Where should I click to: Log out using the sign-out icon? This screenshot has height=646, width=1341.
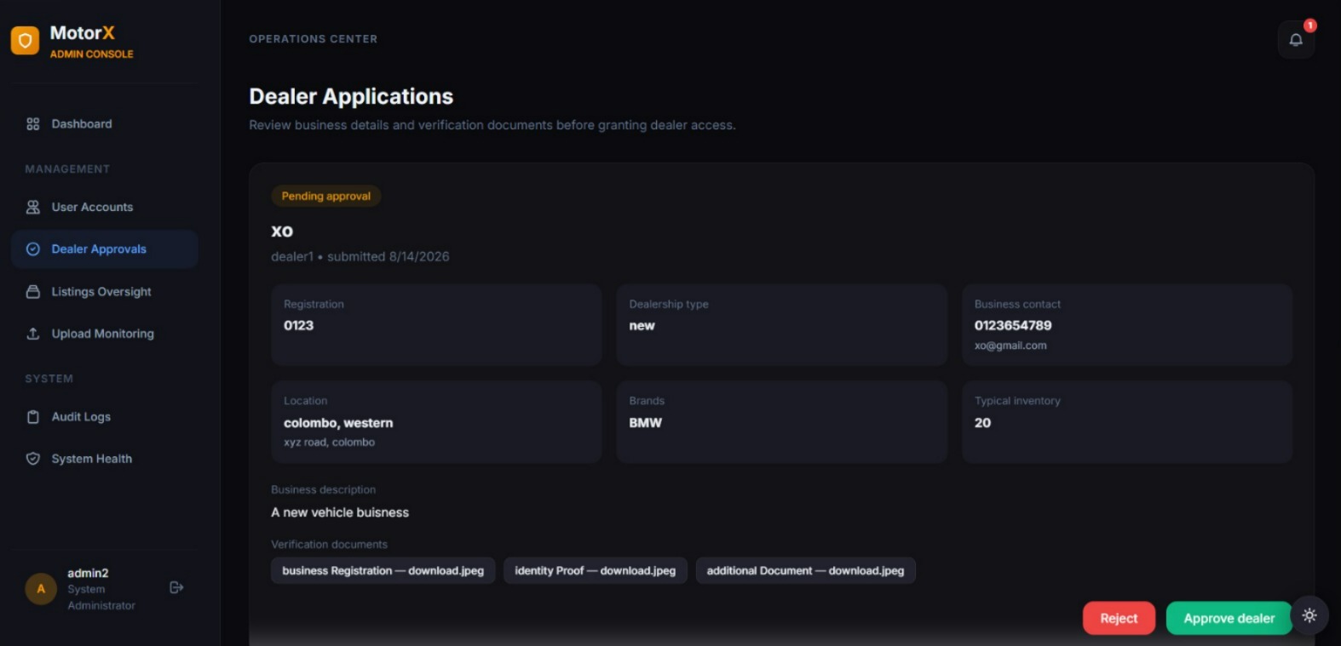(x=176, y=587)
